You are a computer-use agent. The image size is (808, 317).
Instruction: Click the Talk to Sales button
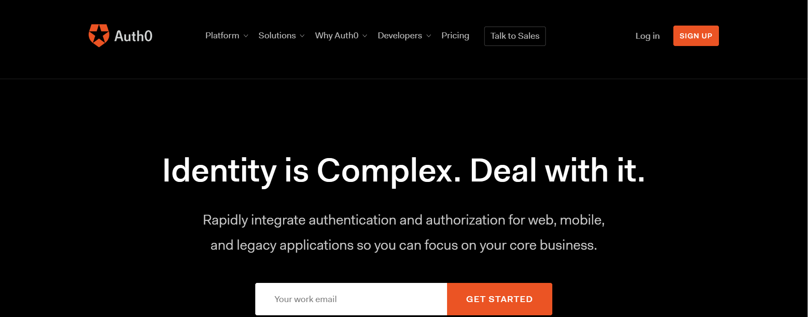click(515, 36)
